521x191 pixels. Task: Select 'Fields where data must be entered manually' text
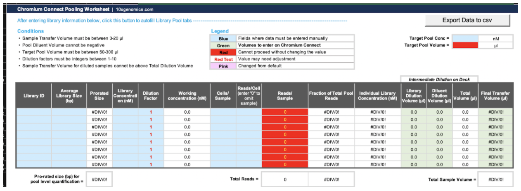pos(283,38)
